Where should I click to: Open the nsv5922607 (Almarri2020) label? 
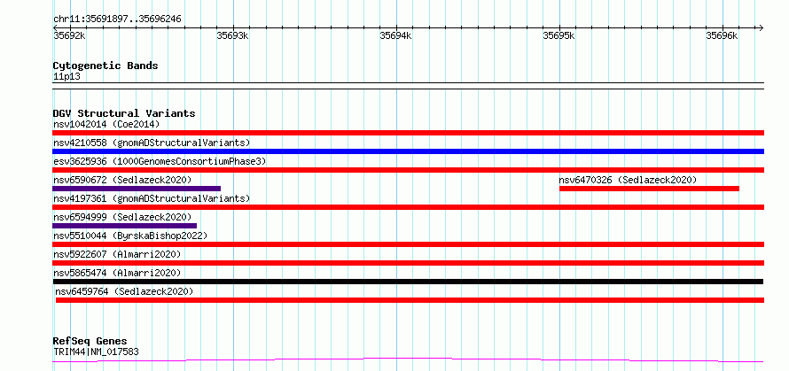117,254
